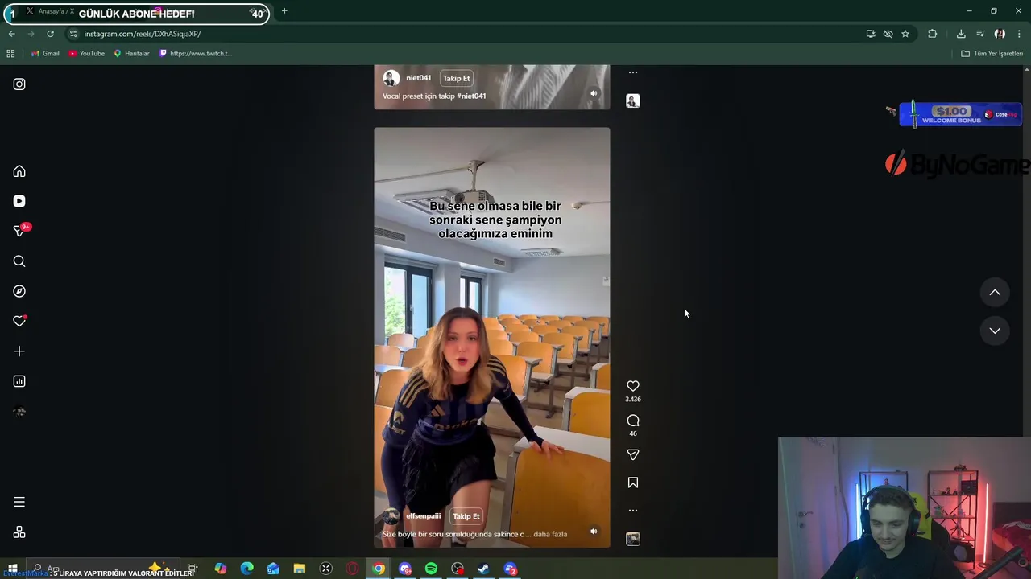Open the Instagram Home feed
Screen dimensions: 1031x579
click(19, 171)
